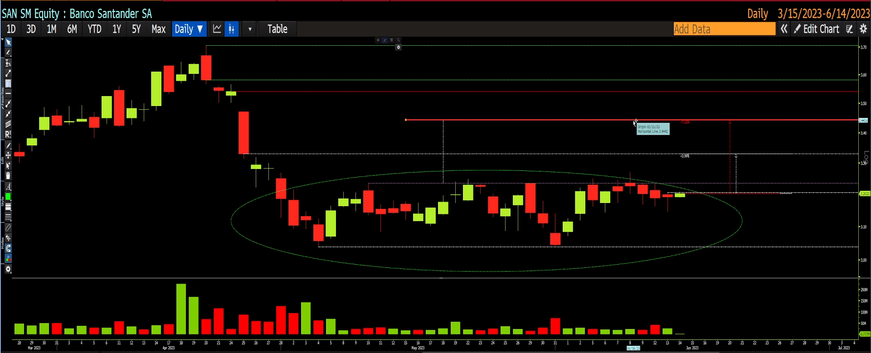
Task: Select the text annotation tool
Action: click(8, 83)
